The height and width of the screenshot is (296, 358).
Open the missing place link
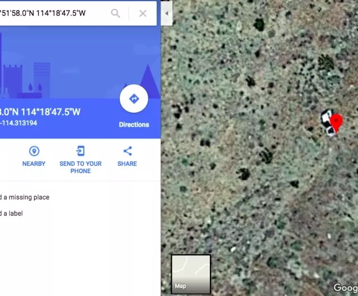point(25,197)
